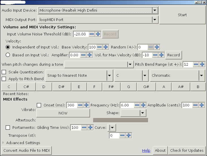Increase Base Velocity with plus icon
The image size is (207, 156).
(x=105, y=47)
